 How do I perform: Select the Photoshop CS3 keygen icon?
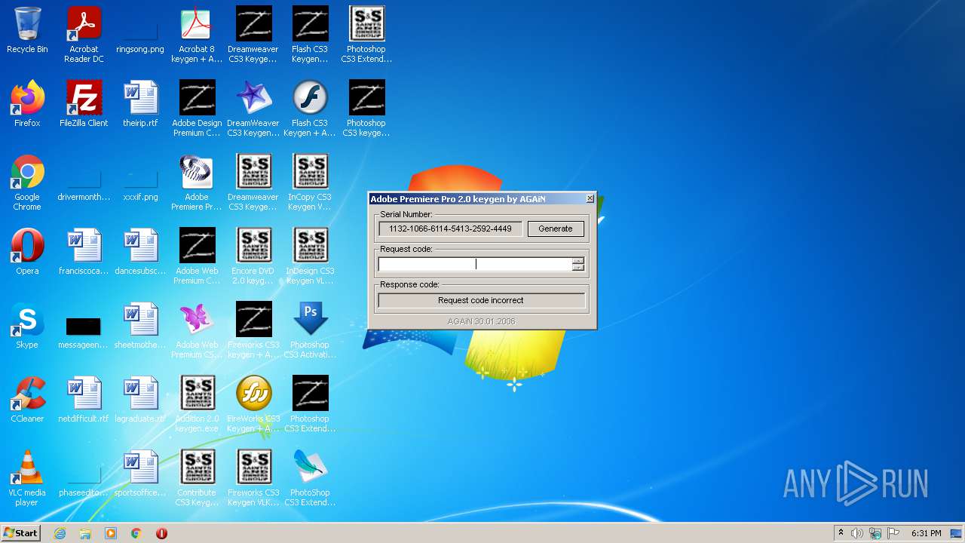click(x=366, y=108)
